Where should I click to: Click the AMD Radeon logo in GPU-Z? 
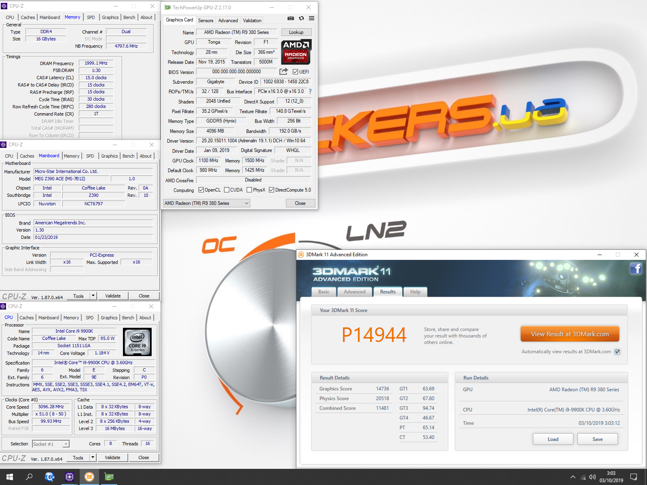[x=296, y=52]
